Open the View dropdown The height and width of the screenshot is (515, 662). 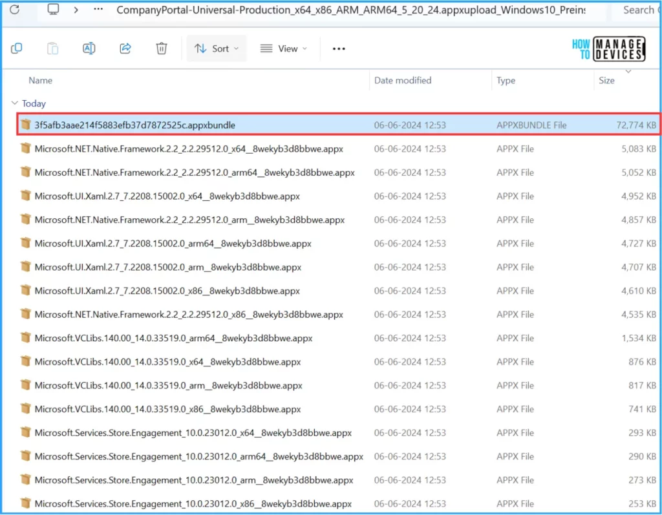pyautogui.click(x=284, y=48)
